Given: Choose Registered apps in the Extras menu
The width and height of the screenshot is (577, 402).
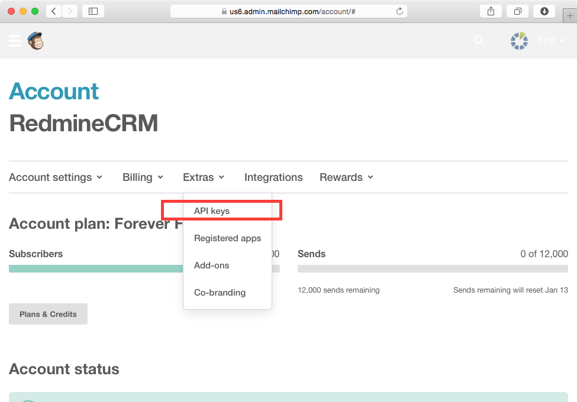Looking at the screenshot, I should point(227,238).
